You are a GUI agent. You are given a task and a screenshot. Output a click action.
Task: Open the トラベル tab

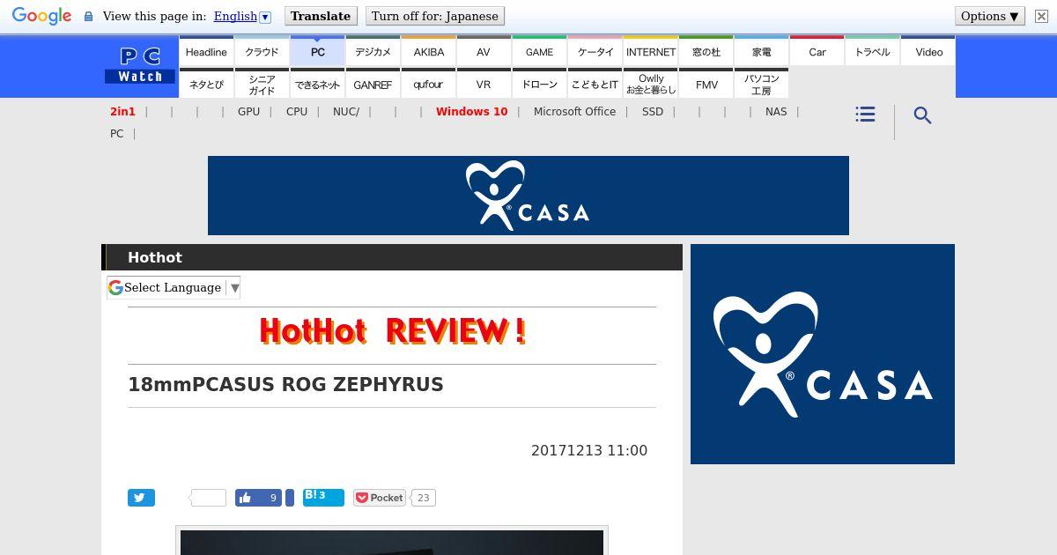(872, 51)
